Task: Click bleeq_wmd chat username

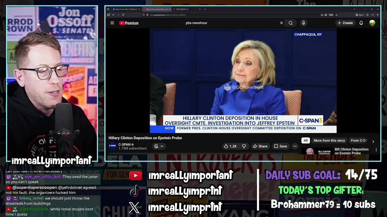Action: pos(32,198)
